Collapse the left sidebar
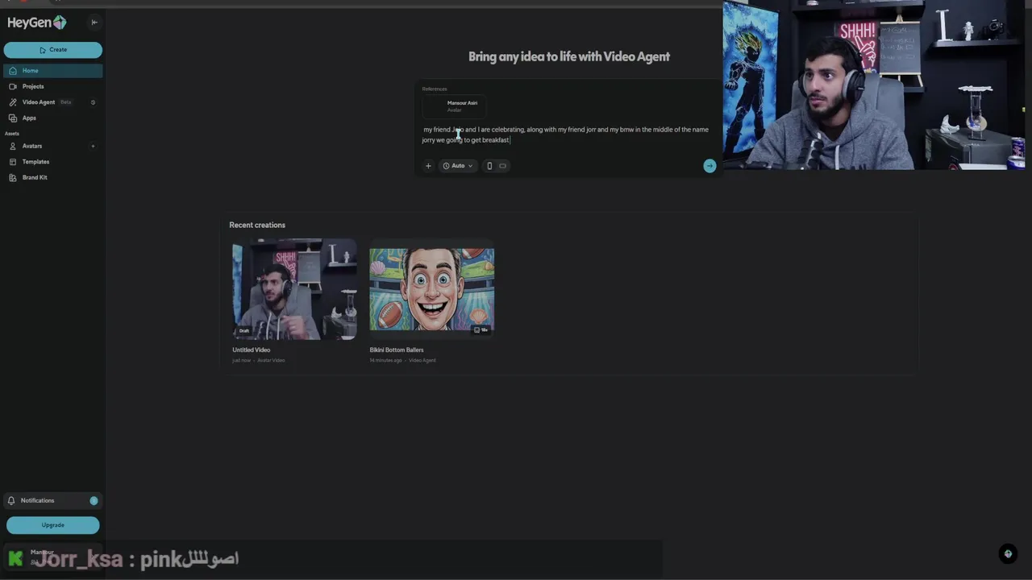The width and height of the screenshot is (1032, 580). tap(94, 23)
